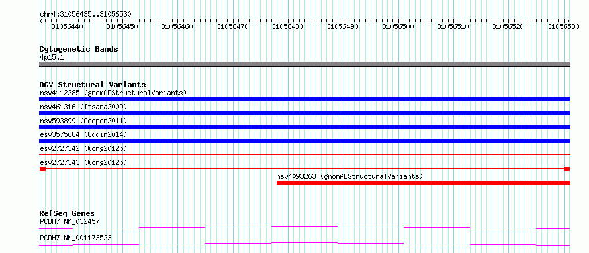Image resolution: width=589 pixels, height=253 pixels.
Task: Click the left red block of esv2727343
Action: pyautogui.click(x=42, y=169)
